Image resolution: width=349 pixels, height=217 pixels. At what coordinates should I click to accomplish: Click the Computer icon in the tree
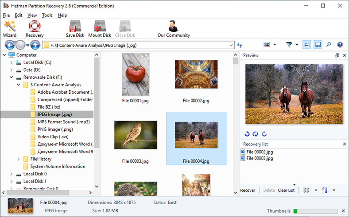(12, 55)
